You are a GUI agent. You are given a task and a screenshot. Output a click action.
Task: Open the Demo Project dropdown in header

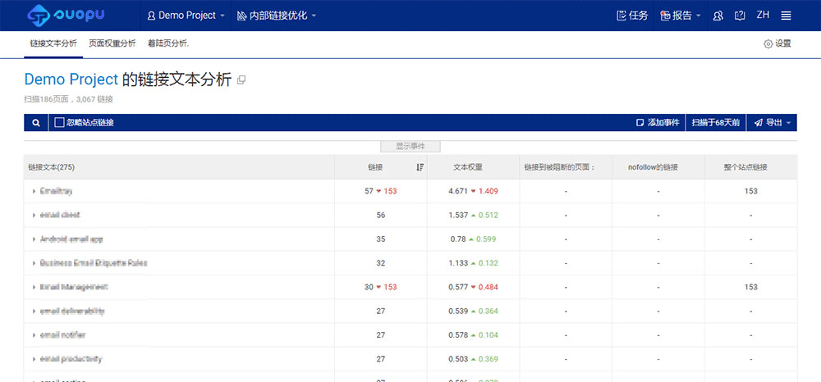186,16
